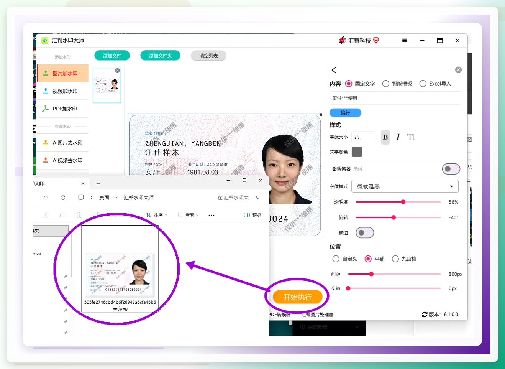Open 图片加水印 in the sidebar
The width and height of the screenshot is (505, 369).
point(62,73)
